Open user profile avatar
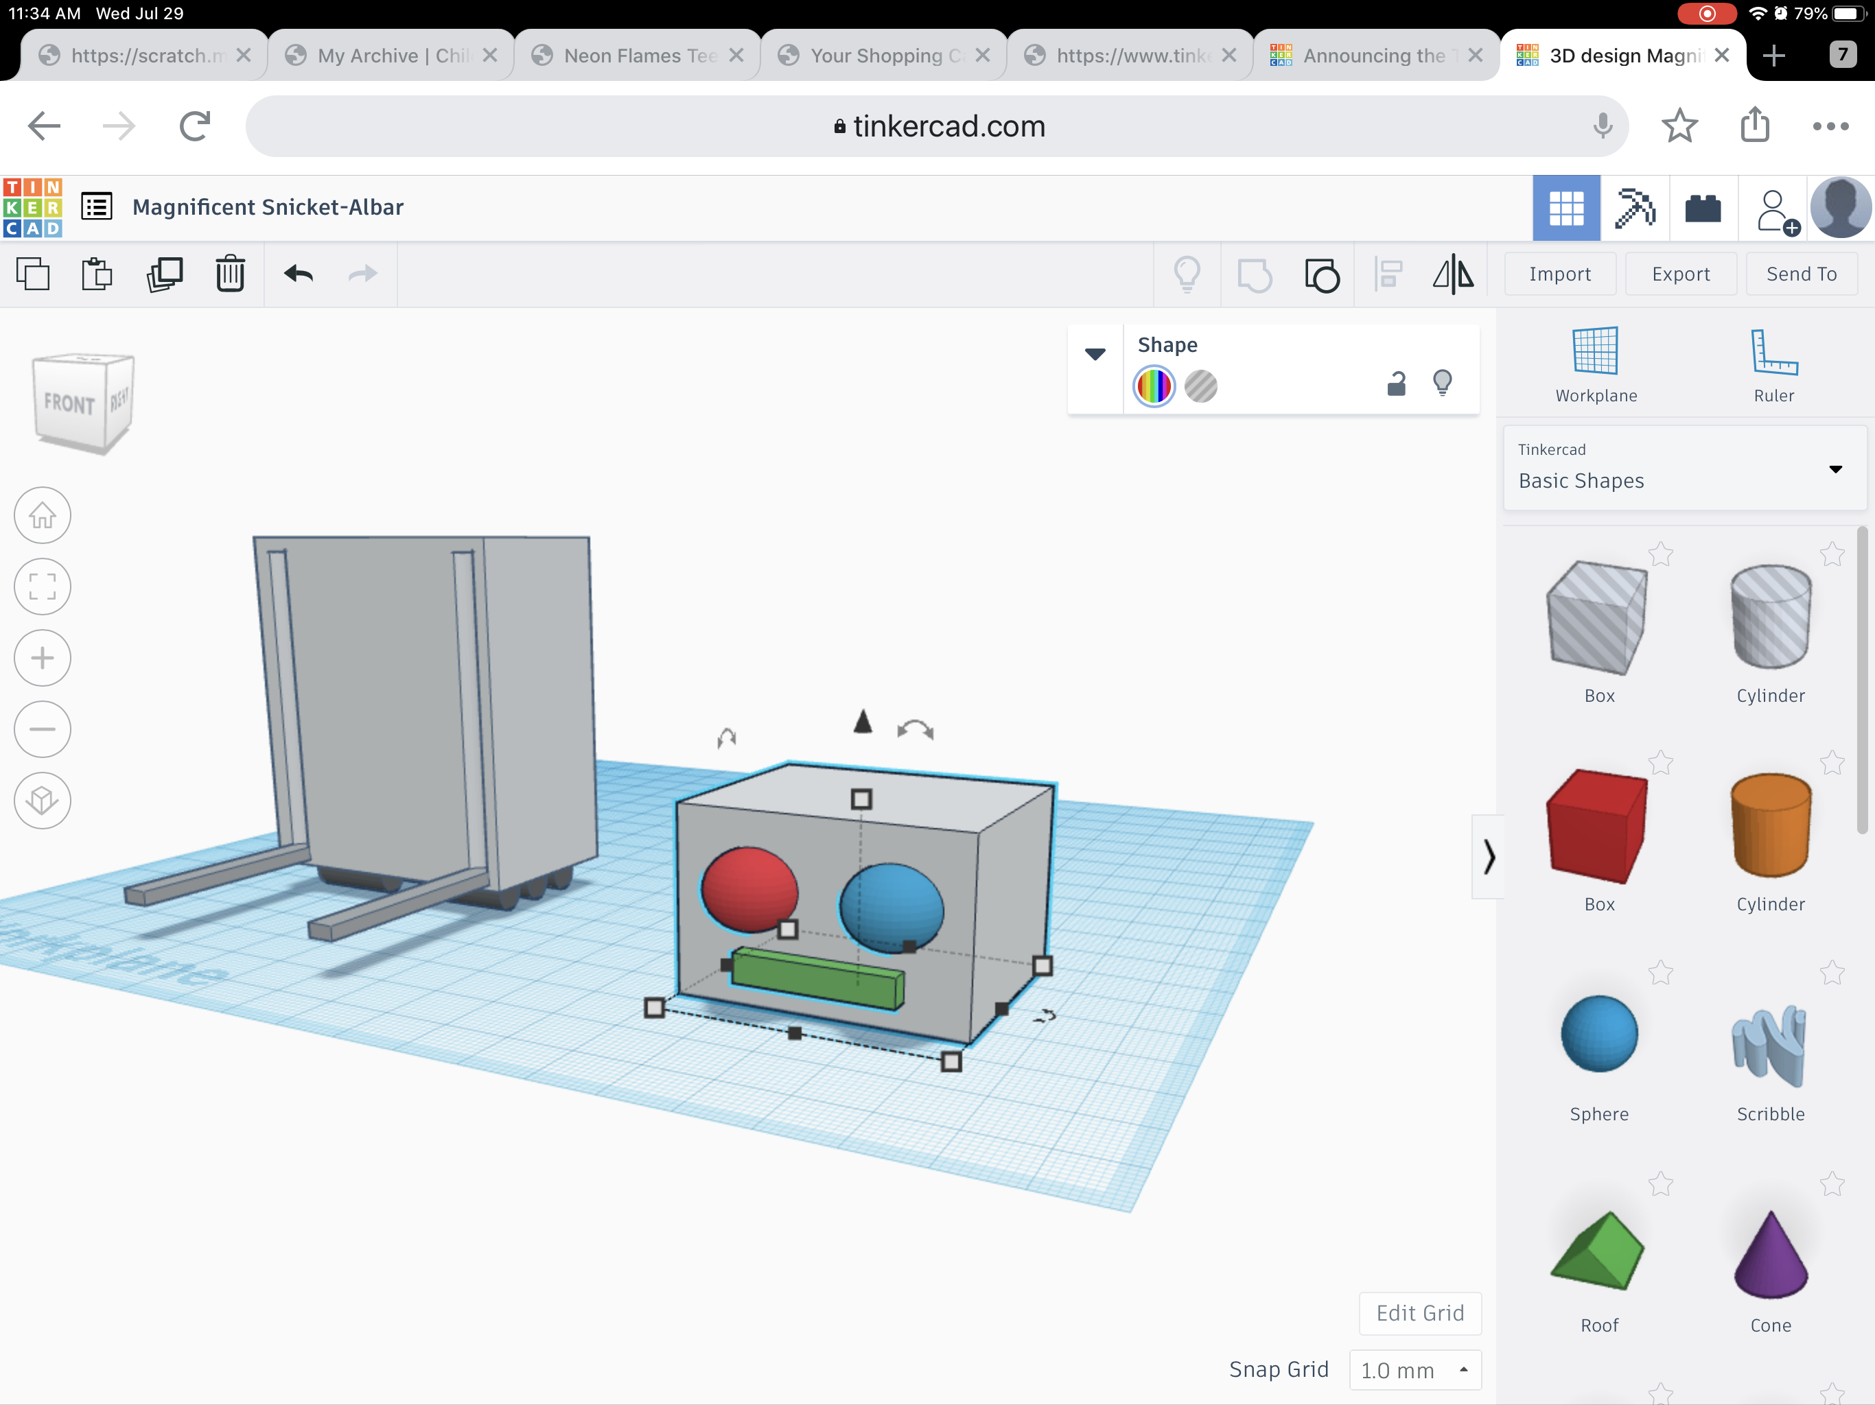Image resolution: width=1875 pixels, height=1405 pixels. coord(1840,208)
